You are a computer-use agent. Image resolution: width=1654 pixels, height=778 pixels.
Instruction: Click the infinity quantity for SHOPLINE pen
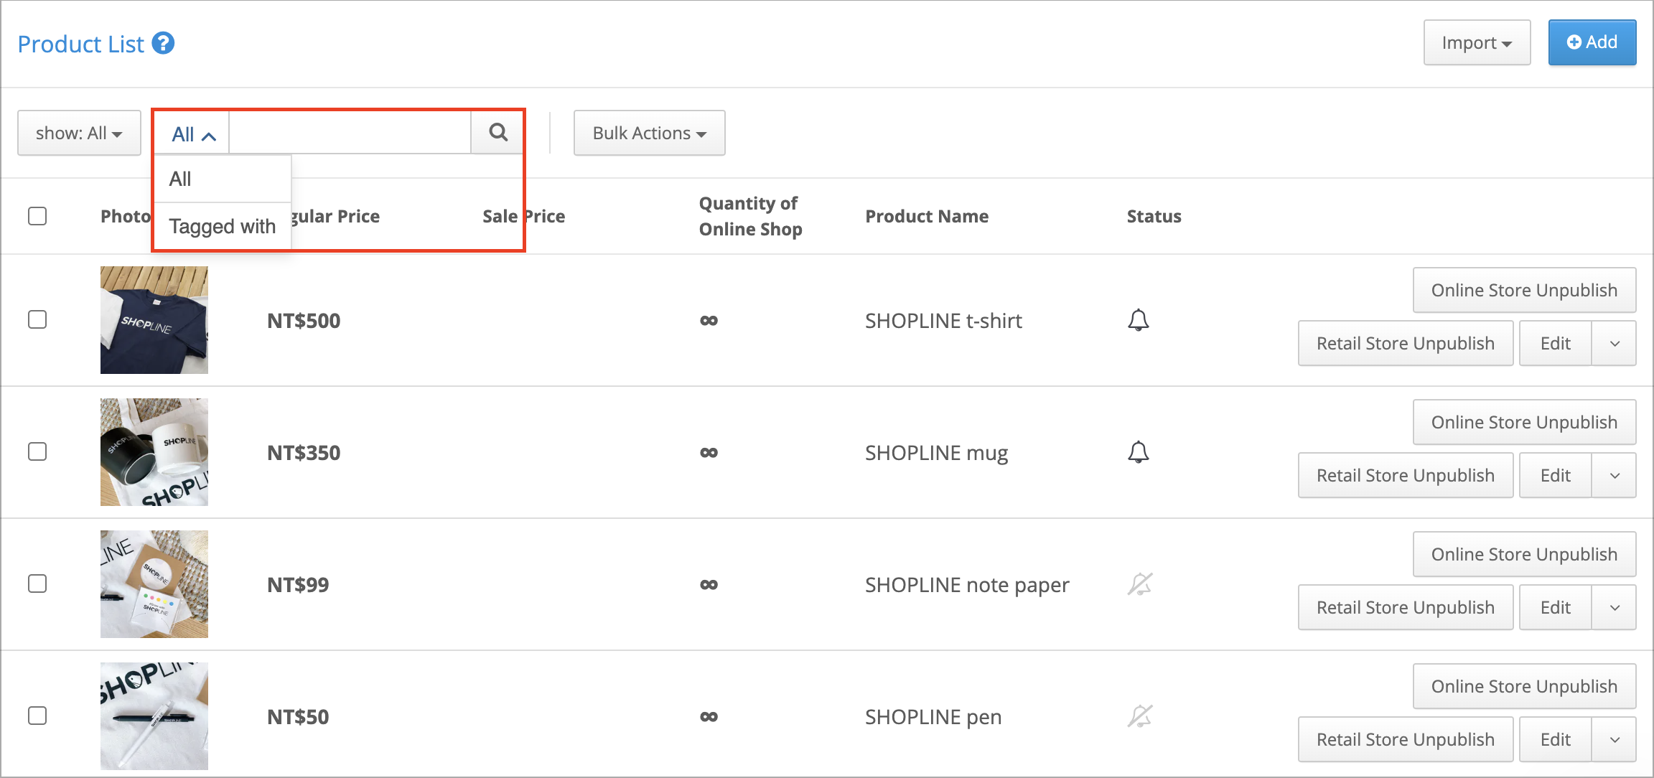pos(709,717)
